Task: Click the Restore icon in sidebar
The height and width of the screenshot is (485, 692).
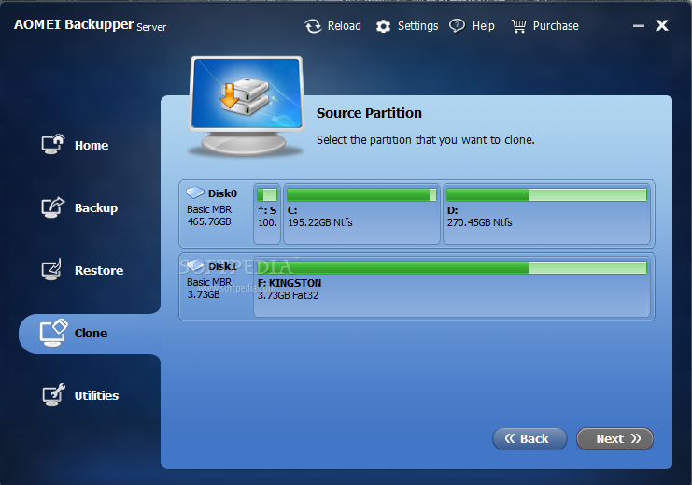Action: (x=51, y=269)
